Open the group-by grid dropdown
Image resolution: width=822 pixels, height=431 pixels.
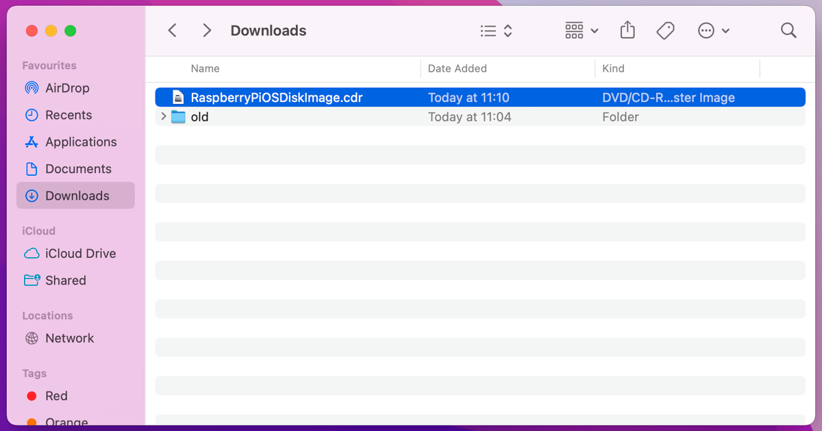[x=582, y=31]
